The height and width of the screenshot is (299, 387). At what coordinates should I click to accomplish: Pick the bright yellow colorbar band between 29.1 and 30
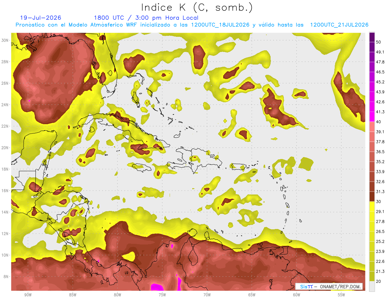pyautogui.click(x=372, y=206)
